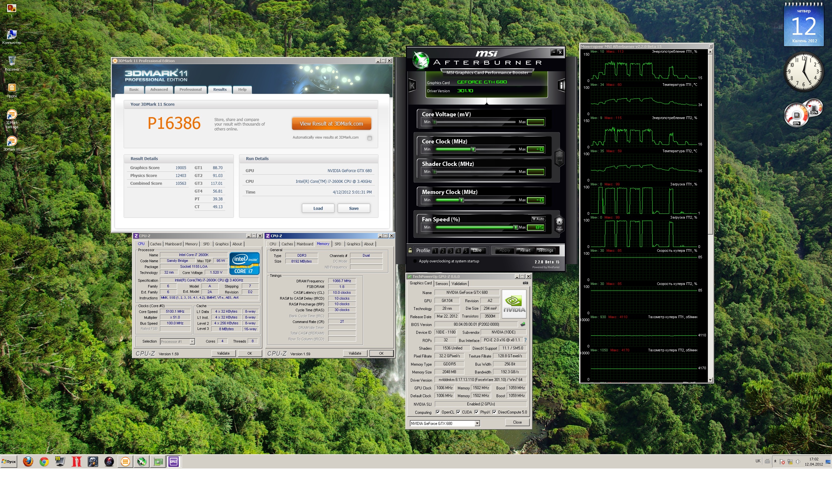The width and height of the screenshot is (832, 488).
Task: Click the BIOS save chip icon in GPU-Z
Action: (523, 324)
